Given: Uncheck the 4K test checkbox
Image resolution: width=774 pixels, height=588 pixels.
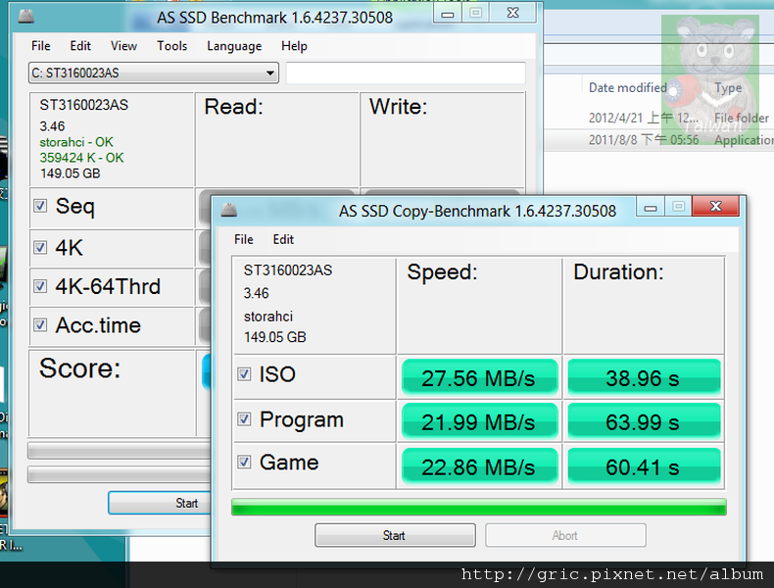Looking at the screenshot, I should (40, 247).
